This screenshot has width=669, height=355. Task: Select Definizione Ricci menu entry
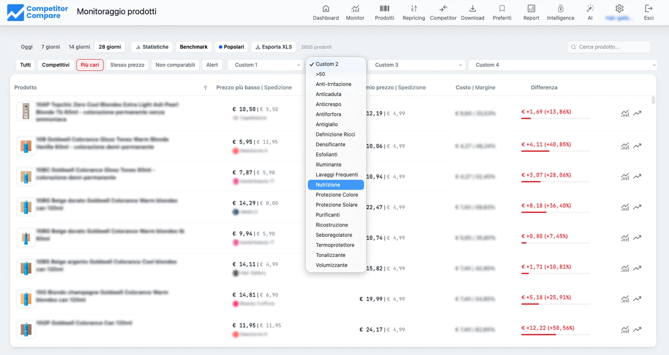tap(336, 135)
